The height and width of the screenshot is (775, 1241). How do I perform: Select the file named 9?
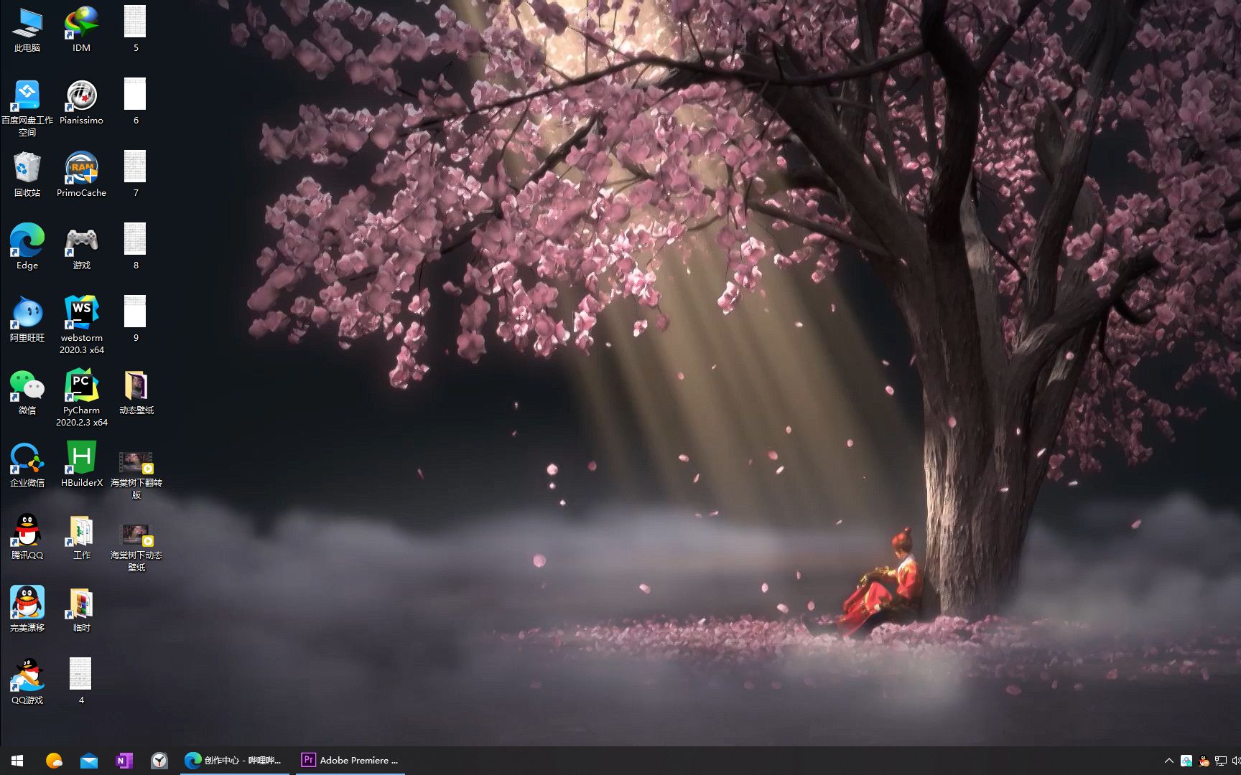135,319
